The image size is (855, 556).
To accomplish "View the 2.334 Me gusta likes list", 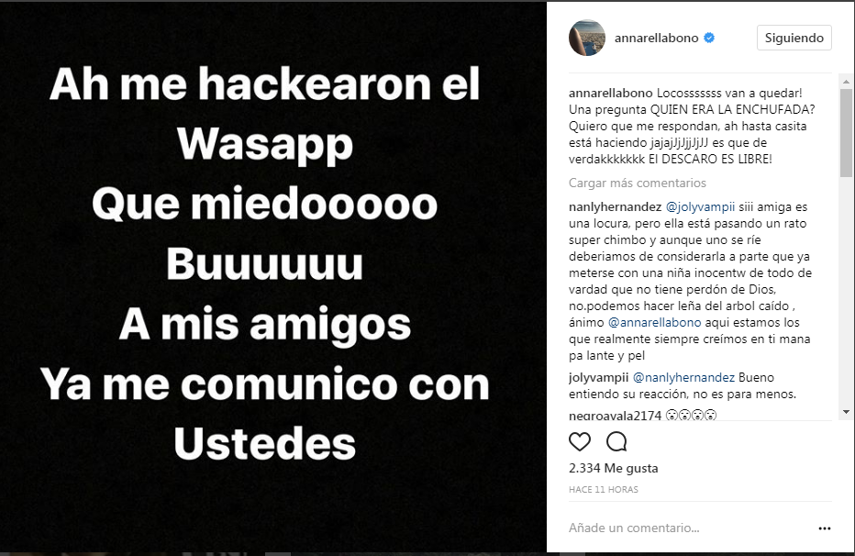I will (x=613, y=468).
